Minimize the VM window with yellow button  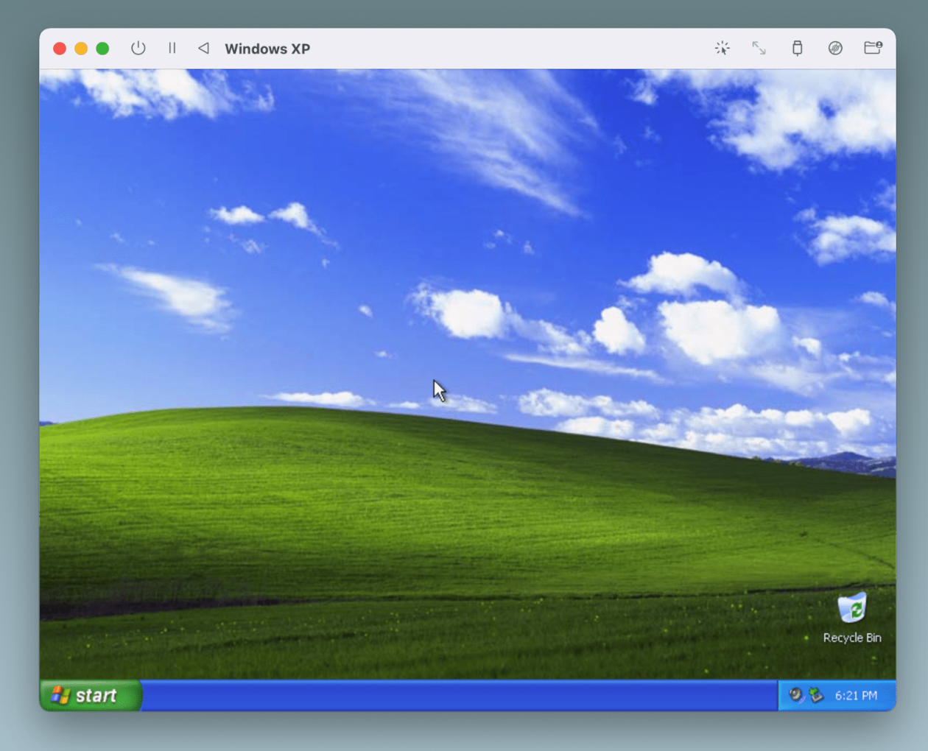coord(81,49)
